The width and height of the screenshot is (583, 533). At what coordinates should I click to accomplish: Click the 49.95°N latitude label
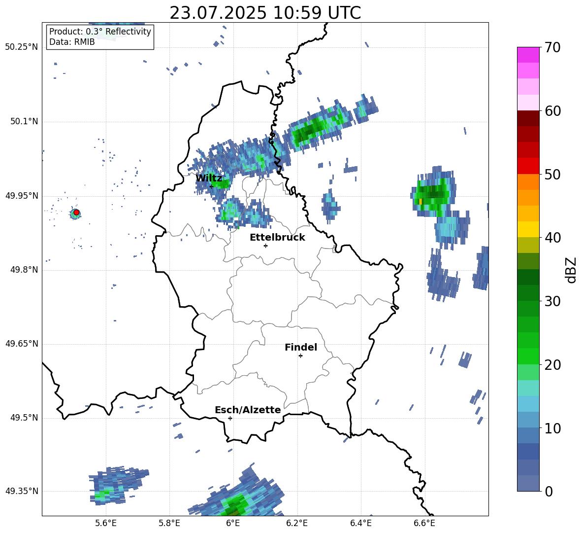pos(22,196)
